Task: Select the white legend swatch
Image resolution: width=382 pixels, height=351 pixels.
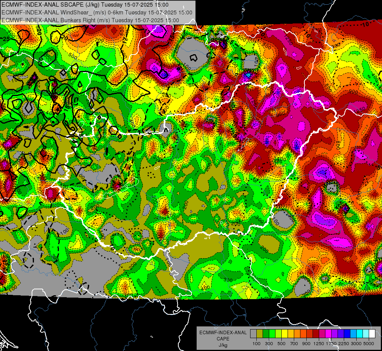Action: (x=372, y=334)
